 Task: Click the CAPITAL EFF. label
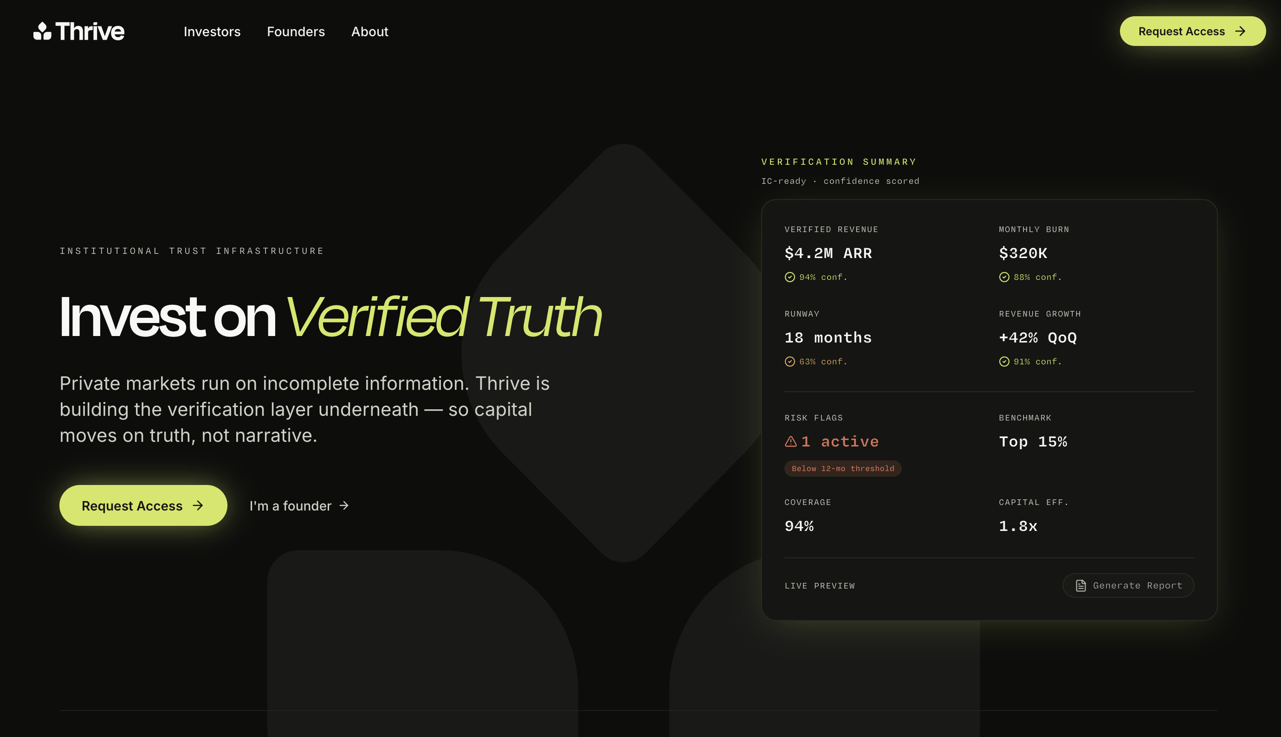click(x=1034, y=502)
